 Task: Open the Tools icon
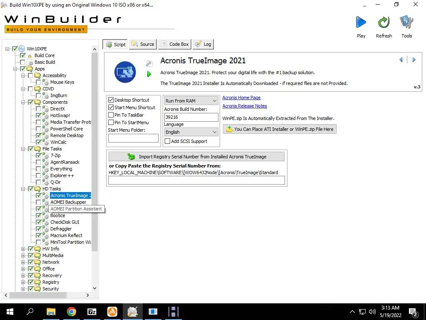[406, 22]
